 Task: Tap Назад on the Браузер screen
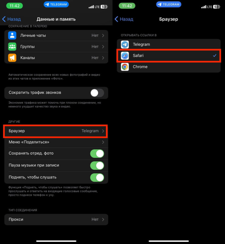pyautogui.click(x=124, y=19)
